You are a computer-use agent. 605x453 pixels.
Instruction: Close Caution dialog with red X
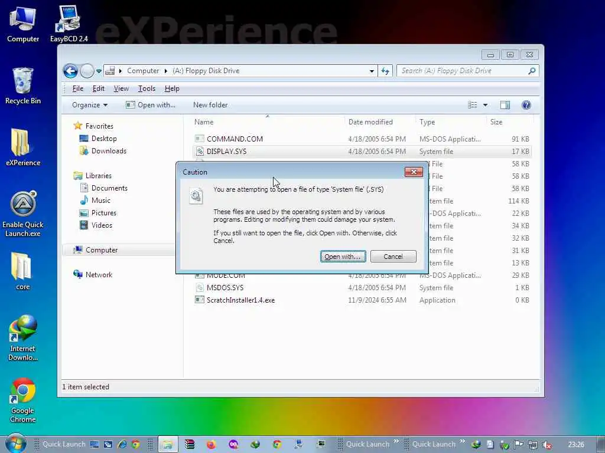[414, 172]
